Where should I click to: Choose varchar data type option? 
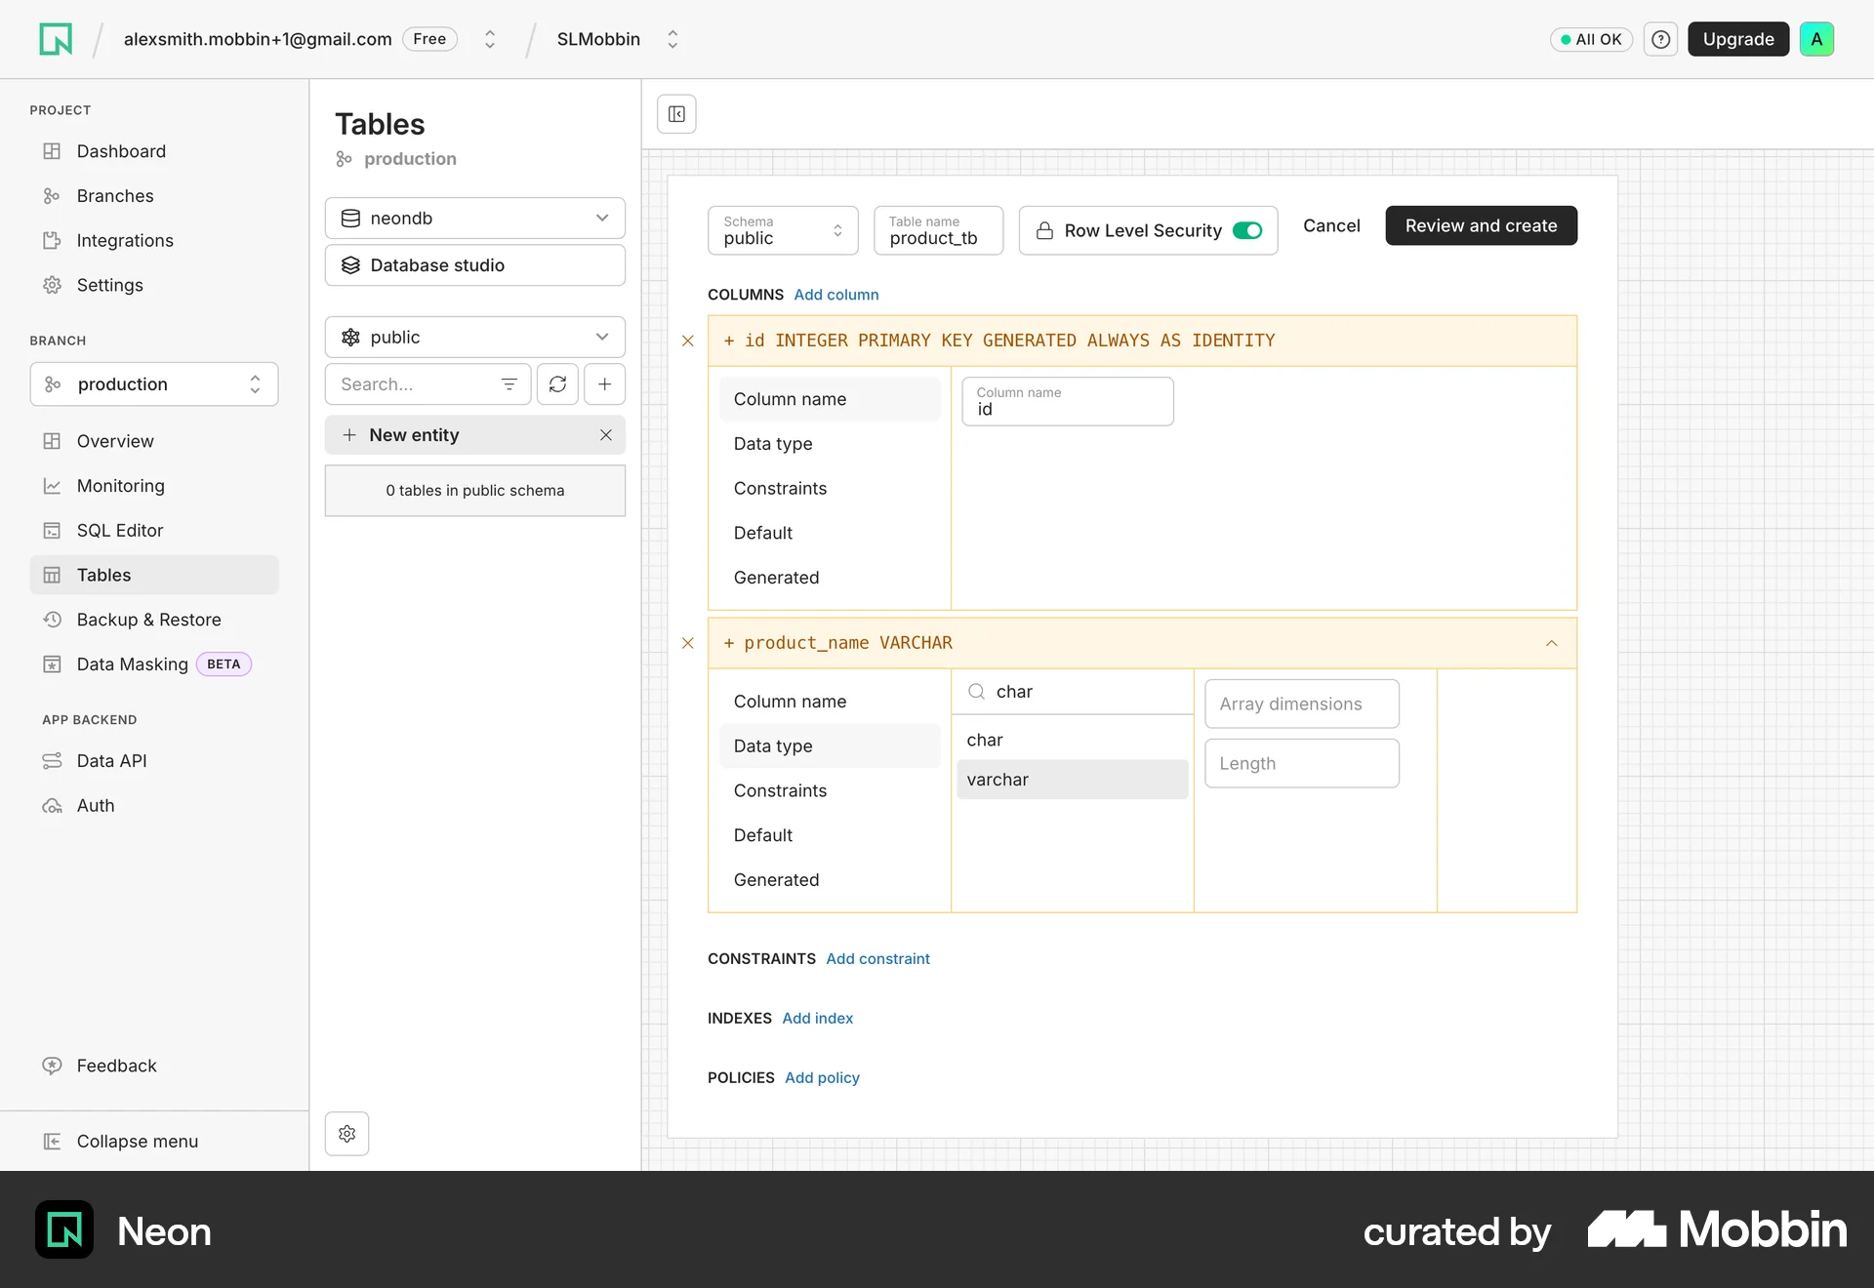(x=1073, y=780)
